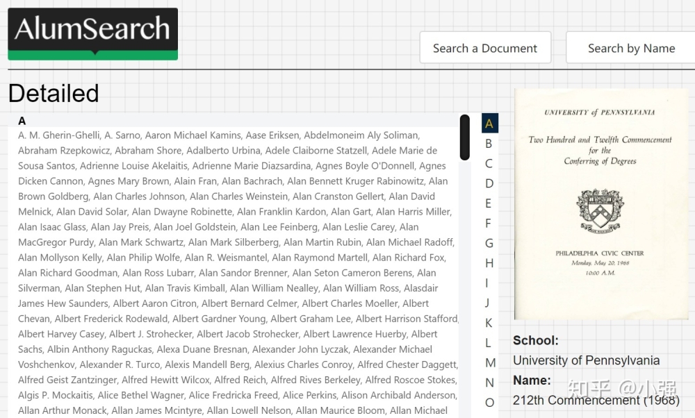
Task: Go to letter D names
Action: [489, 183]
